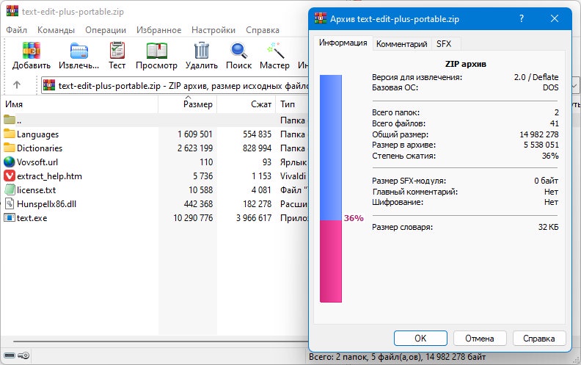Open the Настройки menu
This screenshot has height=365, width=581.
pyautogui.click(x=213, y=30)
